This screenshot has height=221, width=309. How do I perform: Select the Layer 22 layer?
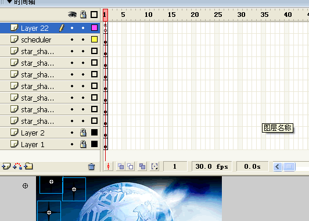point(50,28)
